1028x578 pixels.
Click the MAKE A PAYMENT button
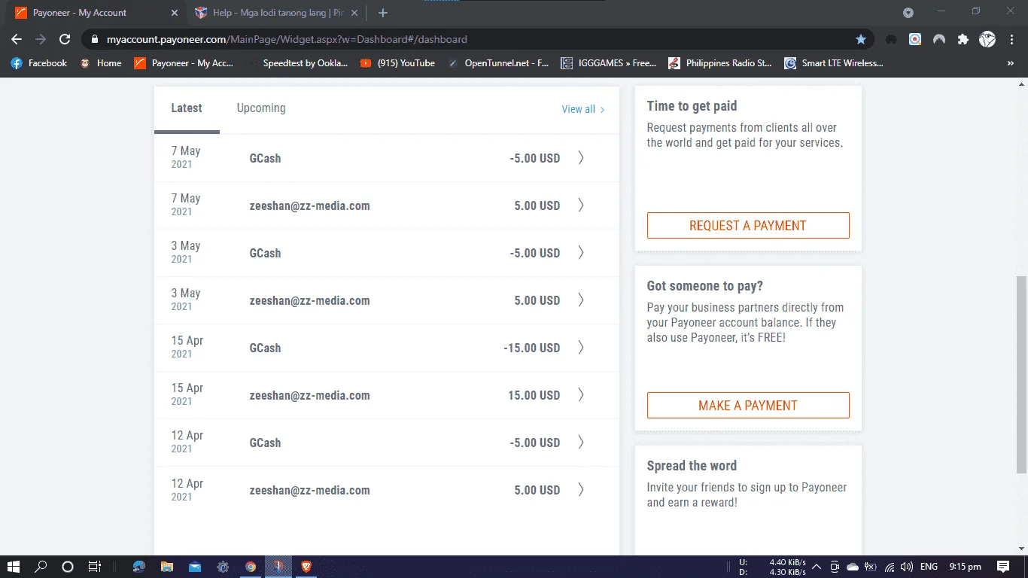point(748,406)
